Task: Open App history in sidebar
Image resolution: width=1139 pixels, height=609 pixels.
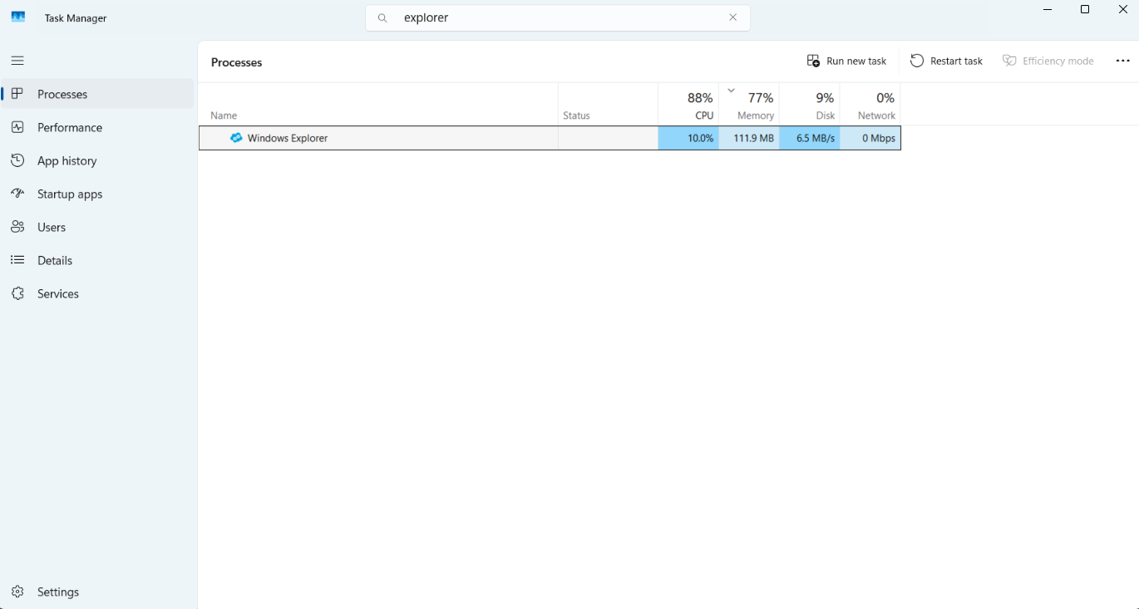Action: coord(98,160)
